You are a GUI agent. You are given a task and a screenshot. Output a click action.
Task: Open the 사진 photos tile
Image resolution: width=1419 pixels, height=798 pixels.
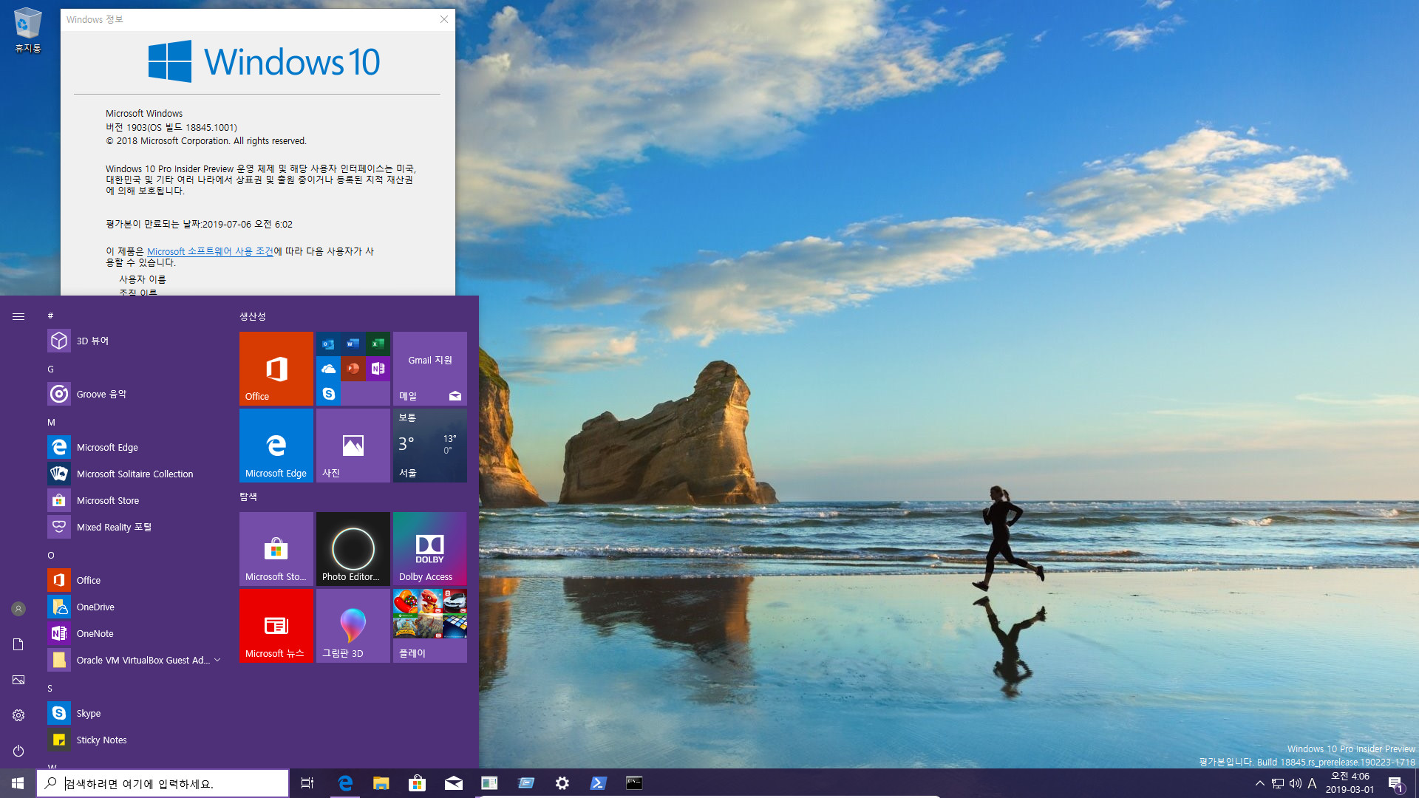pyautogui.click(x=353, y=446)
